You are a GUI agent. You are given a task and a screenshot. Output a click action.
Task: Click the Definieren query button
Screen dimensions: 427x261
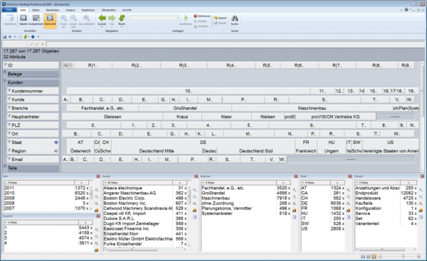point(202,16)
